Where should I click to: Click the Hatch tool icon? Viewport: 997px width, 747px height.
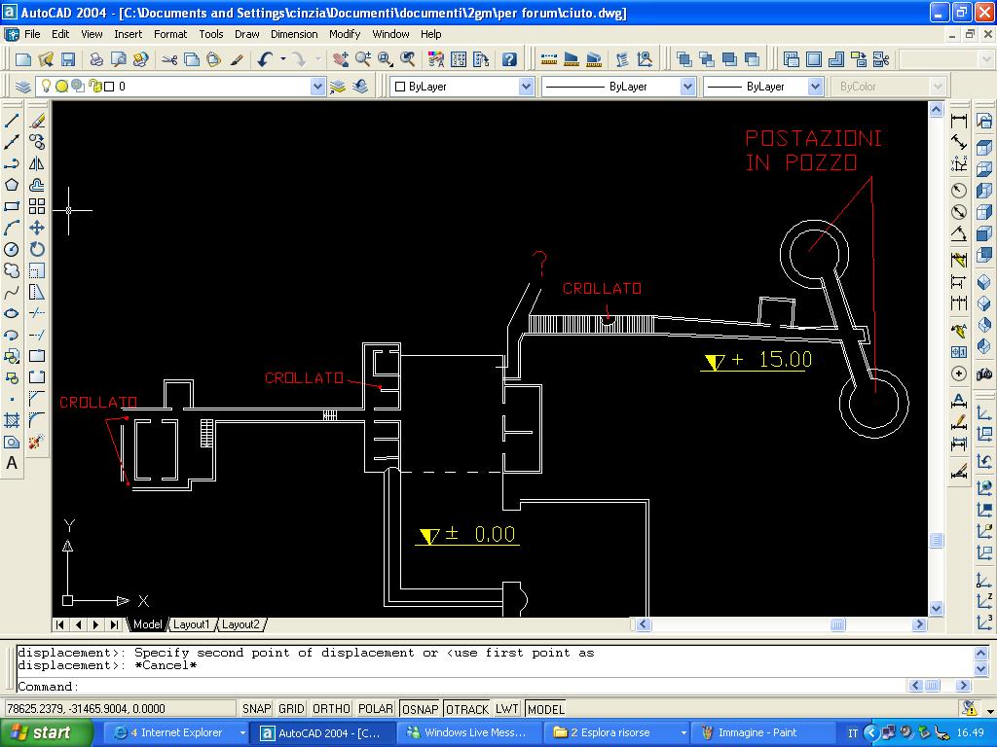(x=13, y=421)
